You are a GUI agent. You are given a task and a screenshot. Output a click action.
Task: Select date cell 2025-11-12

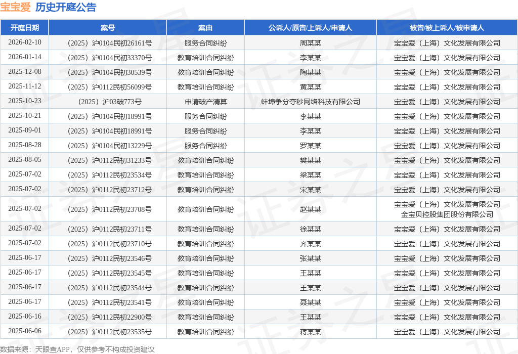(x=25, y=86)
